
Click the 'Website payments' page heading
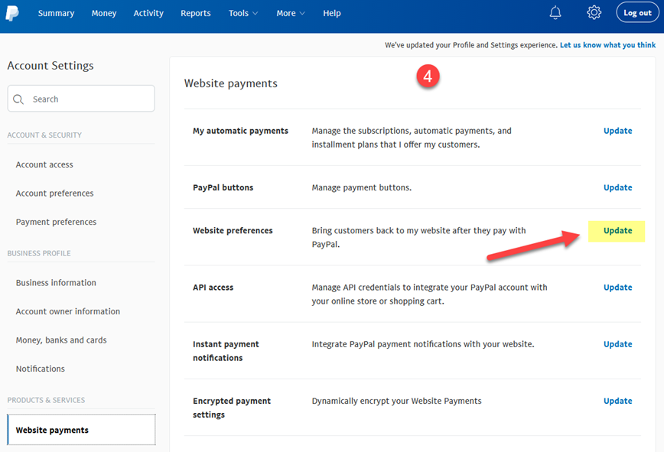pos(231,83)
